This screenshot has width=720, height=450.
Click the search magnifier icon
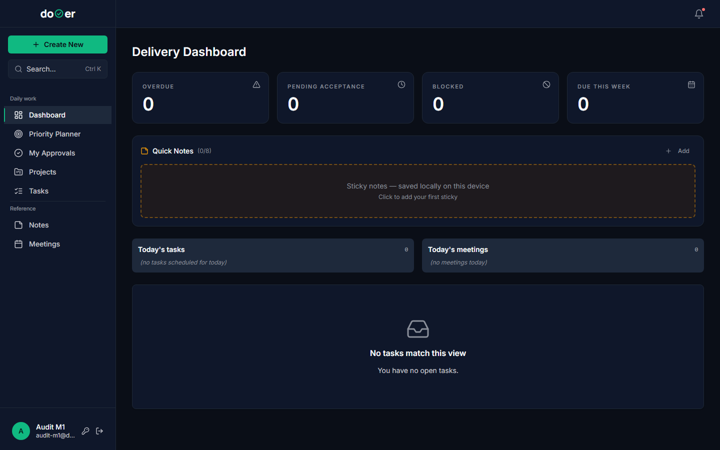tap(18, 69)
